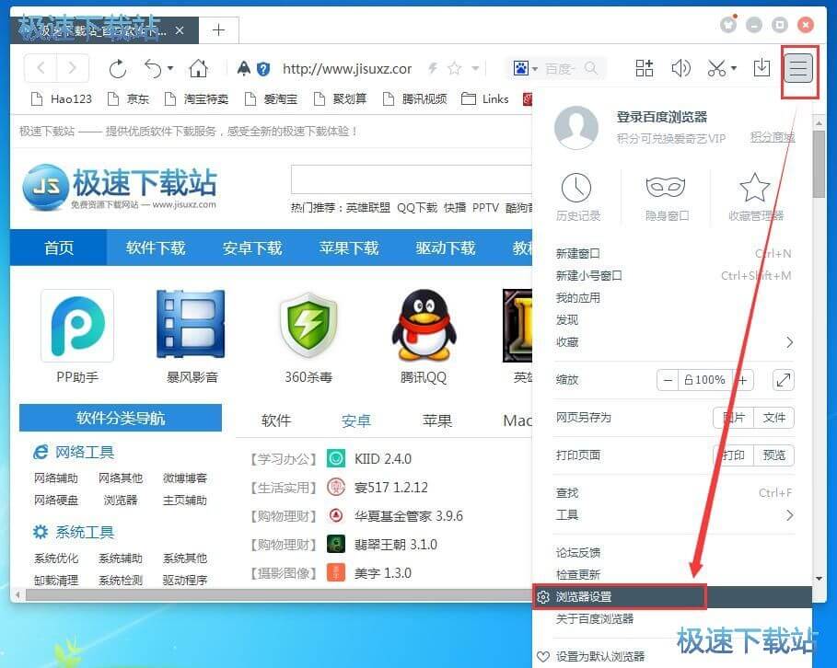Click the browser forward arrow
This screenshot has width=837, height=668.
click(73, 68)
